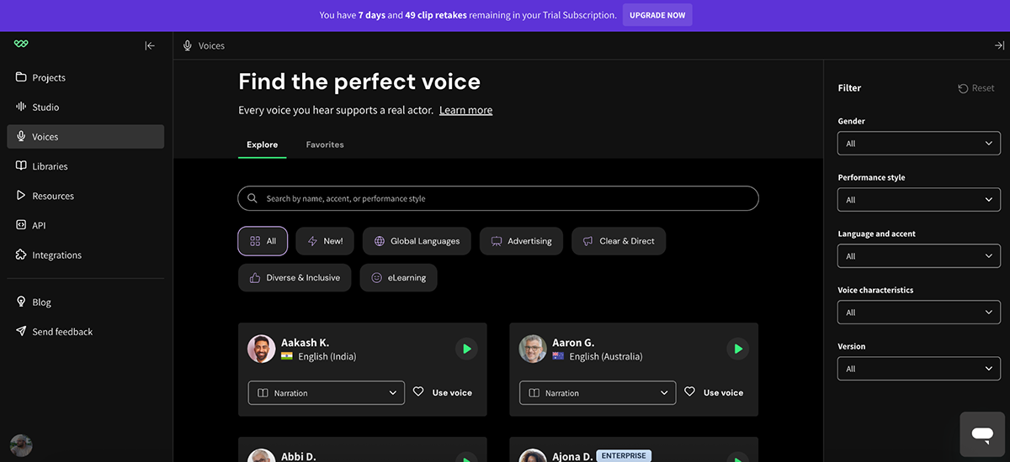This screenshot has height=462, width=1010.
Task: Open the Language and accent dropdown
Action: coord(918,256)
